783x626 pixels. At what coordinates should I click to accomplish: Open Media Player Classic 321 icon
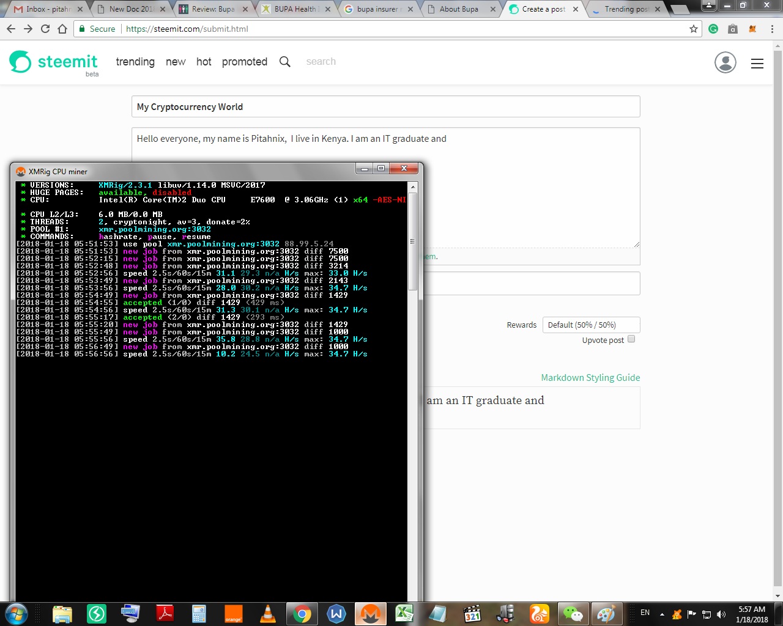click(x=472, y=614)
